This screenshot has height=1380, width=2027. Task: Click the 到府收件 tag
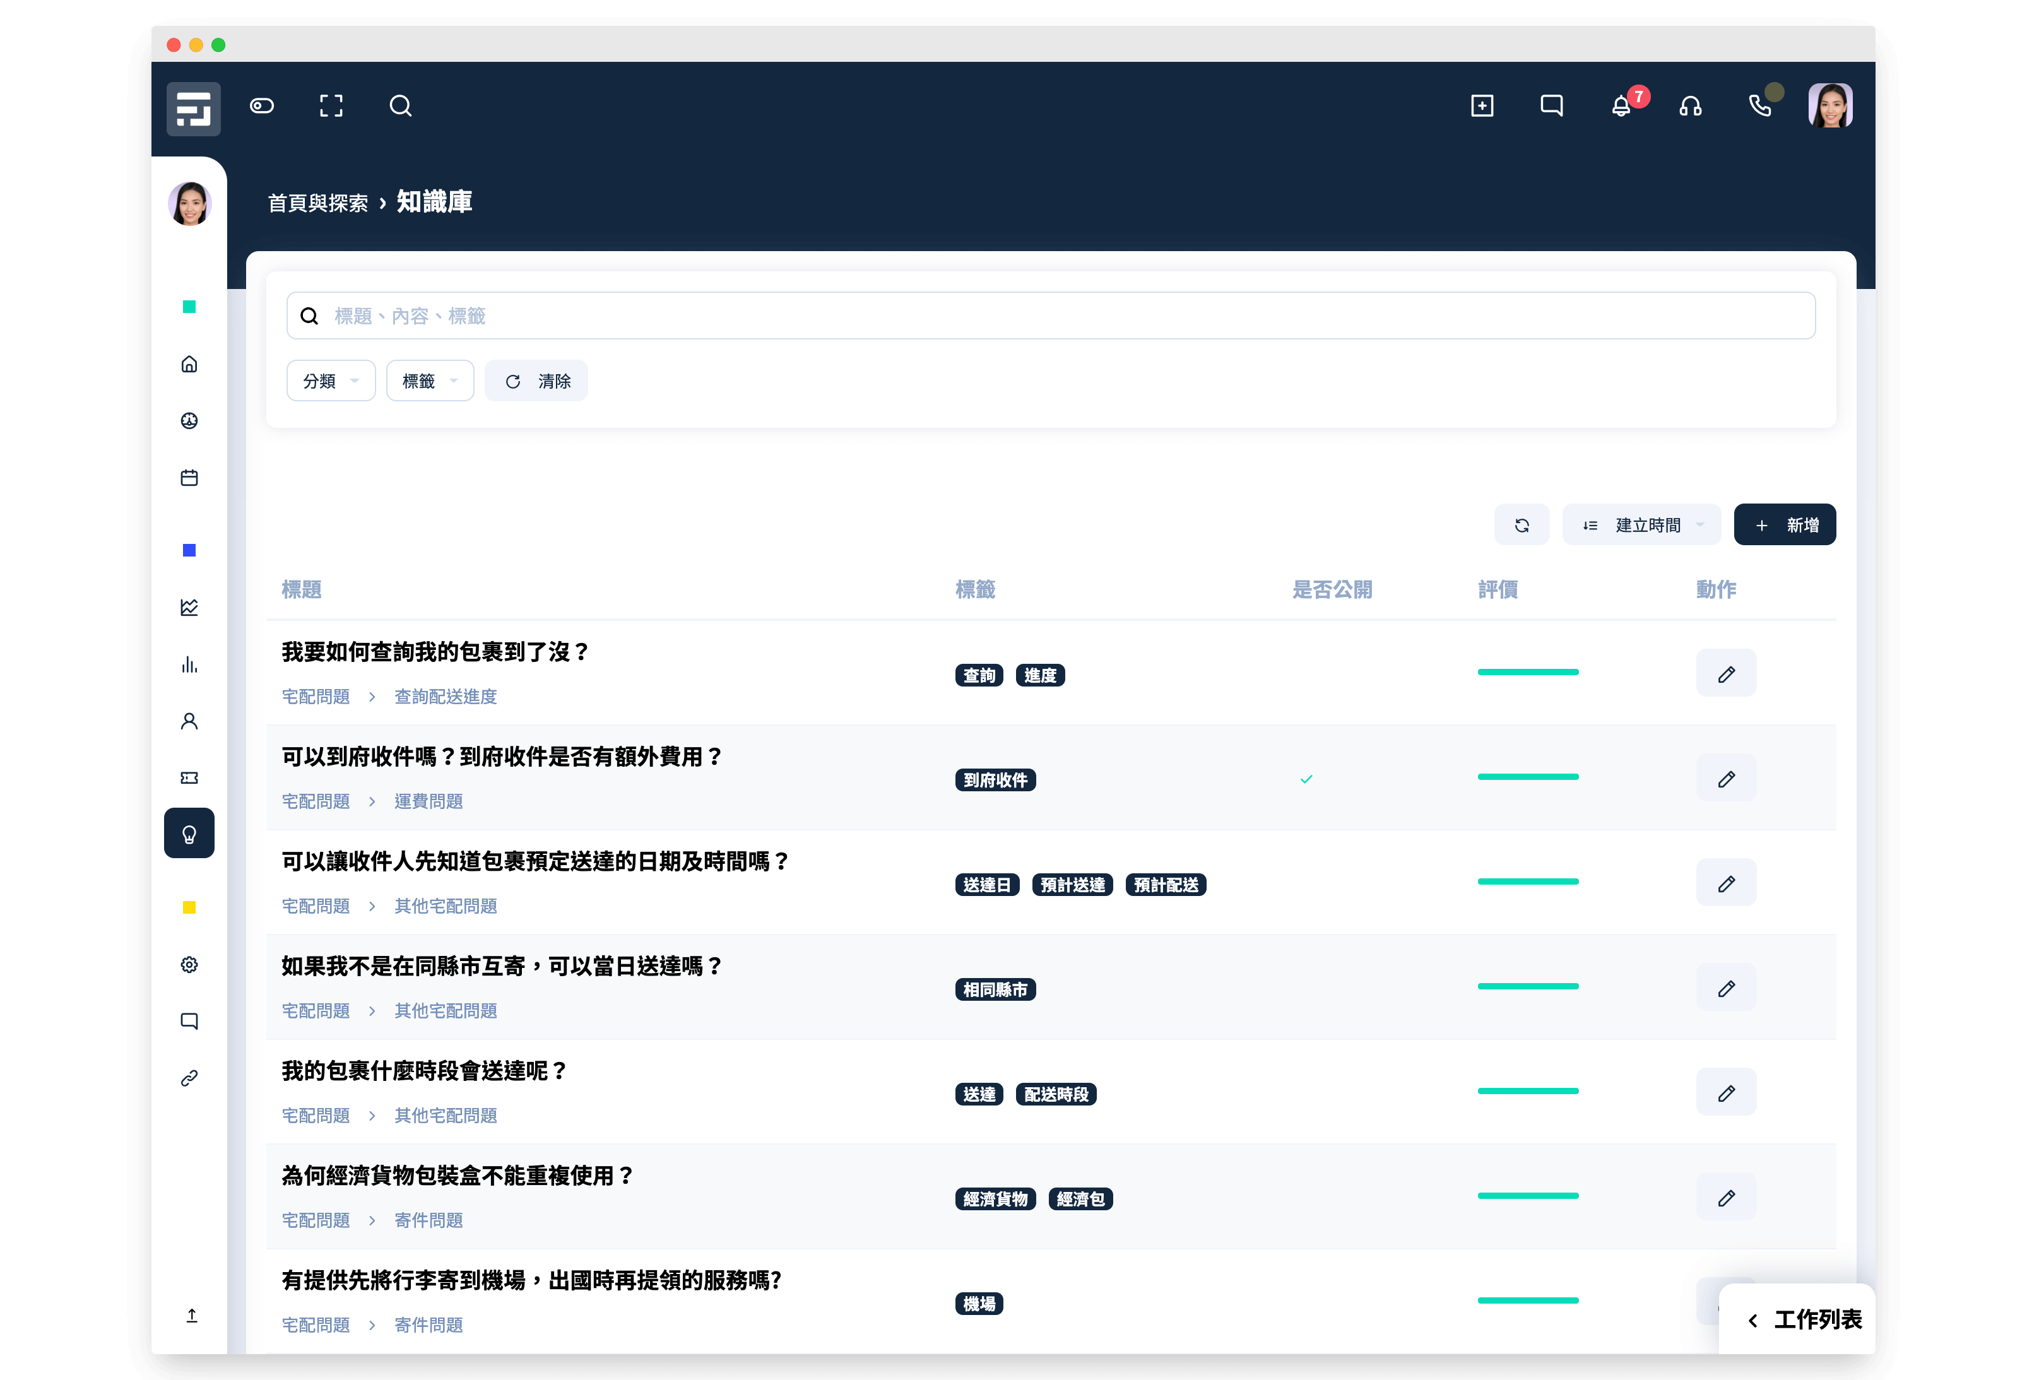(995, 780)
